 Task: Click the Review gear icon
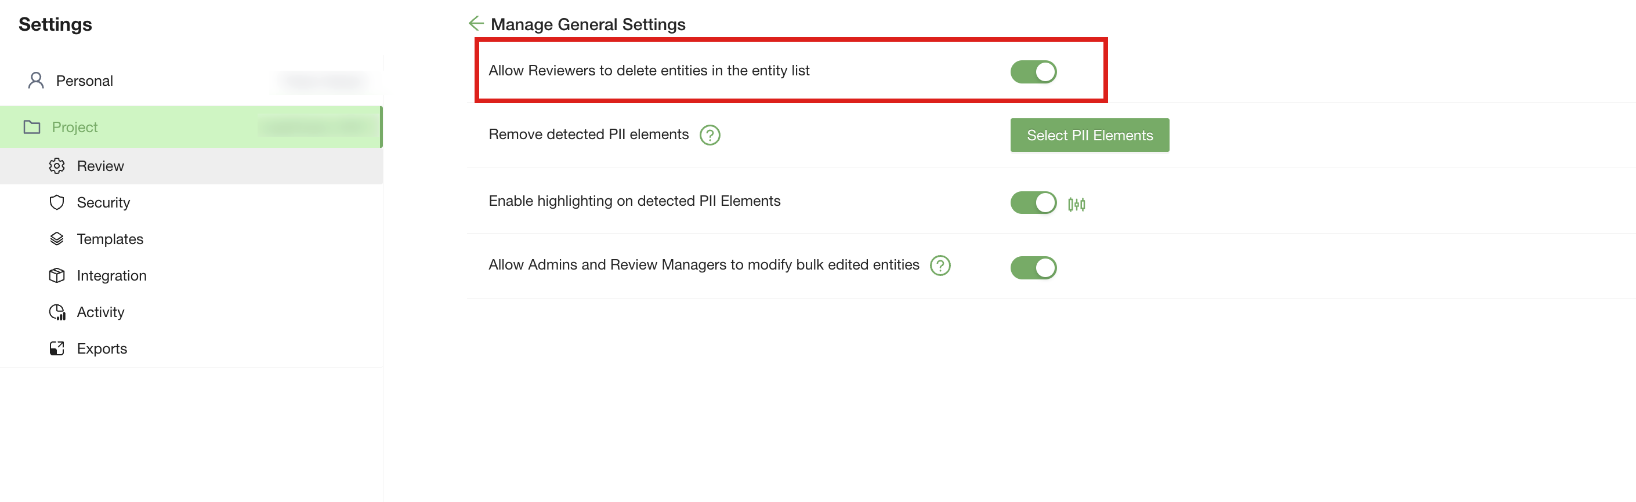[57, 166]
